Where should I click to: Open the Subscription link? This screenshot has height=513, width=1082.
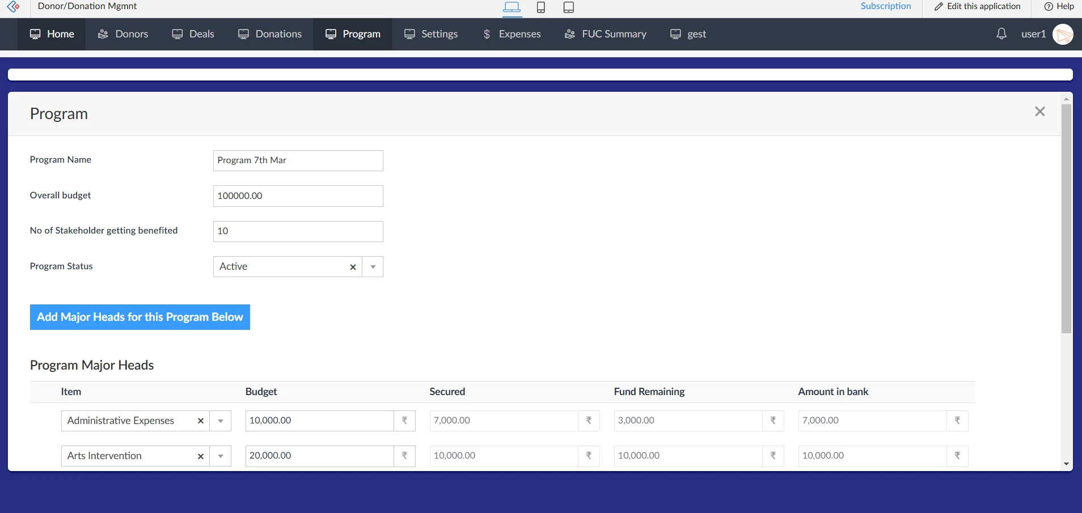[x=886, y=6]
